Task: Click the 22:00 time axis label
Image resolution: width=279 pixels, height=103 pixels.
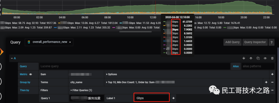Action: click(266, 17)
